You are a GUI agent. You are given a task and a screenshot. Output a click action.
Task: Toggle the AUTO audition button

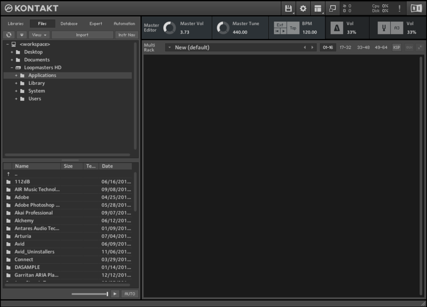click(x=130, y=294)
